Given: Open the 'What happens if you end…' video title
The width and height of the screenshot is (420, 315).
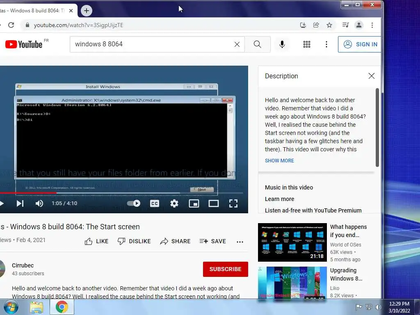Looking at the screenshot, I should click(x=348, y=231).
